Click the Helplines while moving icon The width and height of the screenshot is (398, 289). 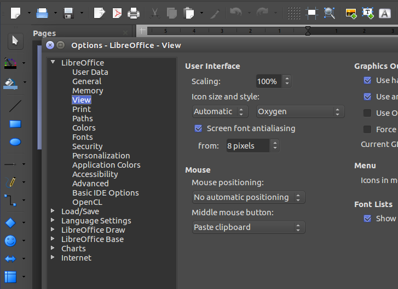click(312, 13)
